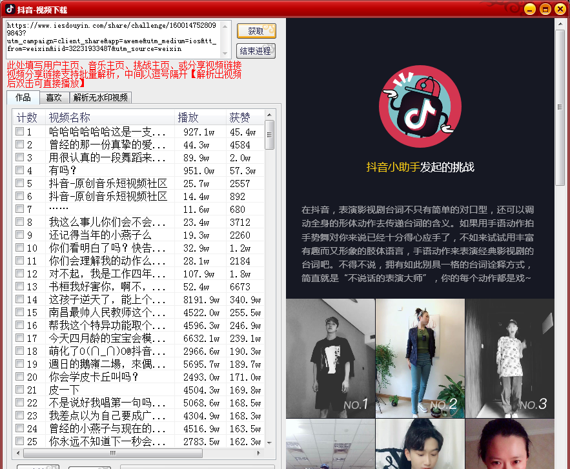Maximize the video download window
Image resolution: width=570 pixels, height=469 pixels.
pyautogui.click(x=545, y=10)
